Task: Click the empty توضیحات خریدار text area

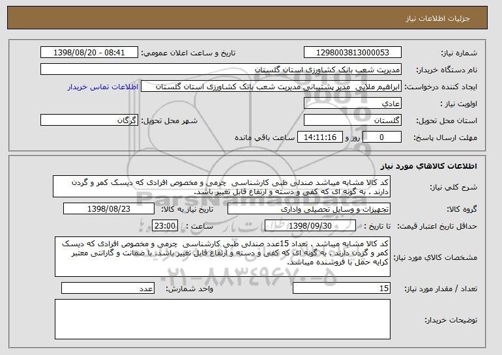Action: click(222, 319)
